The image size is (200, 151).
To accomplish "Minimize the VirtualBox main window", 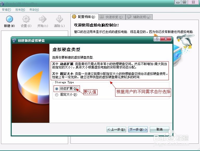I will pos(178,2).
